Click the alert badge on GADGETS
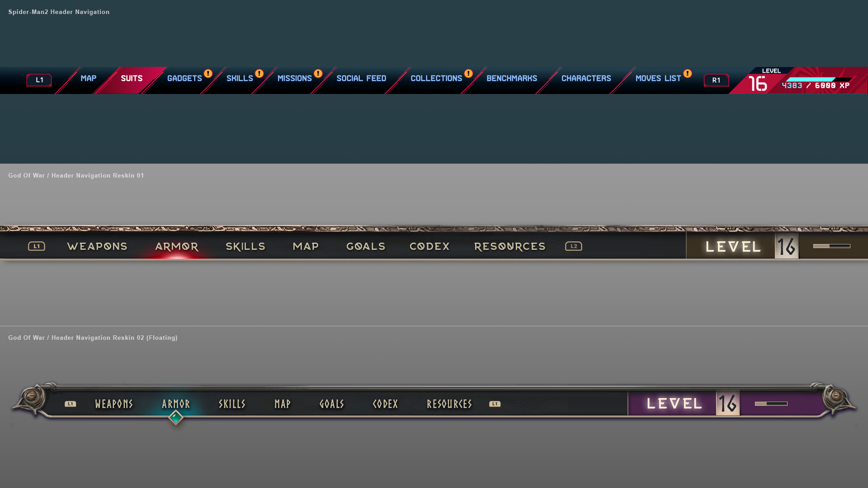 tap(208, 74)
